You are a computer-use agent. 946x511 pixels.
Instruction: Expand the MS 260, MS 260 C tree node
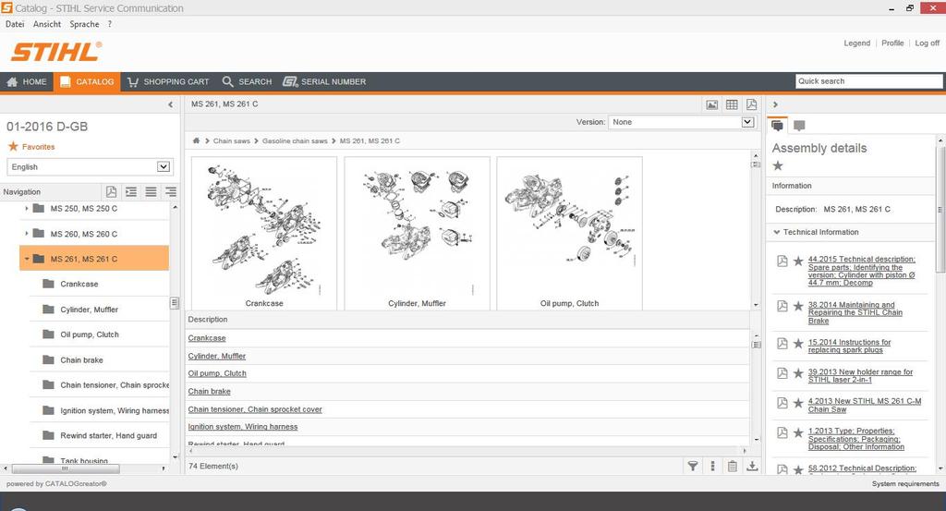[27, 234]
